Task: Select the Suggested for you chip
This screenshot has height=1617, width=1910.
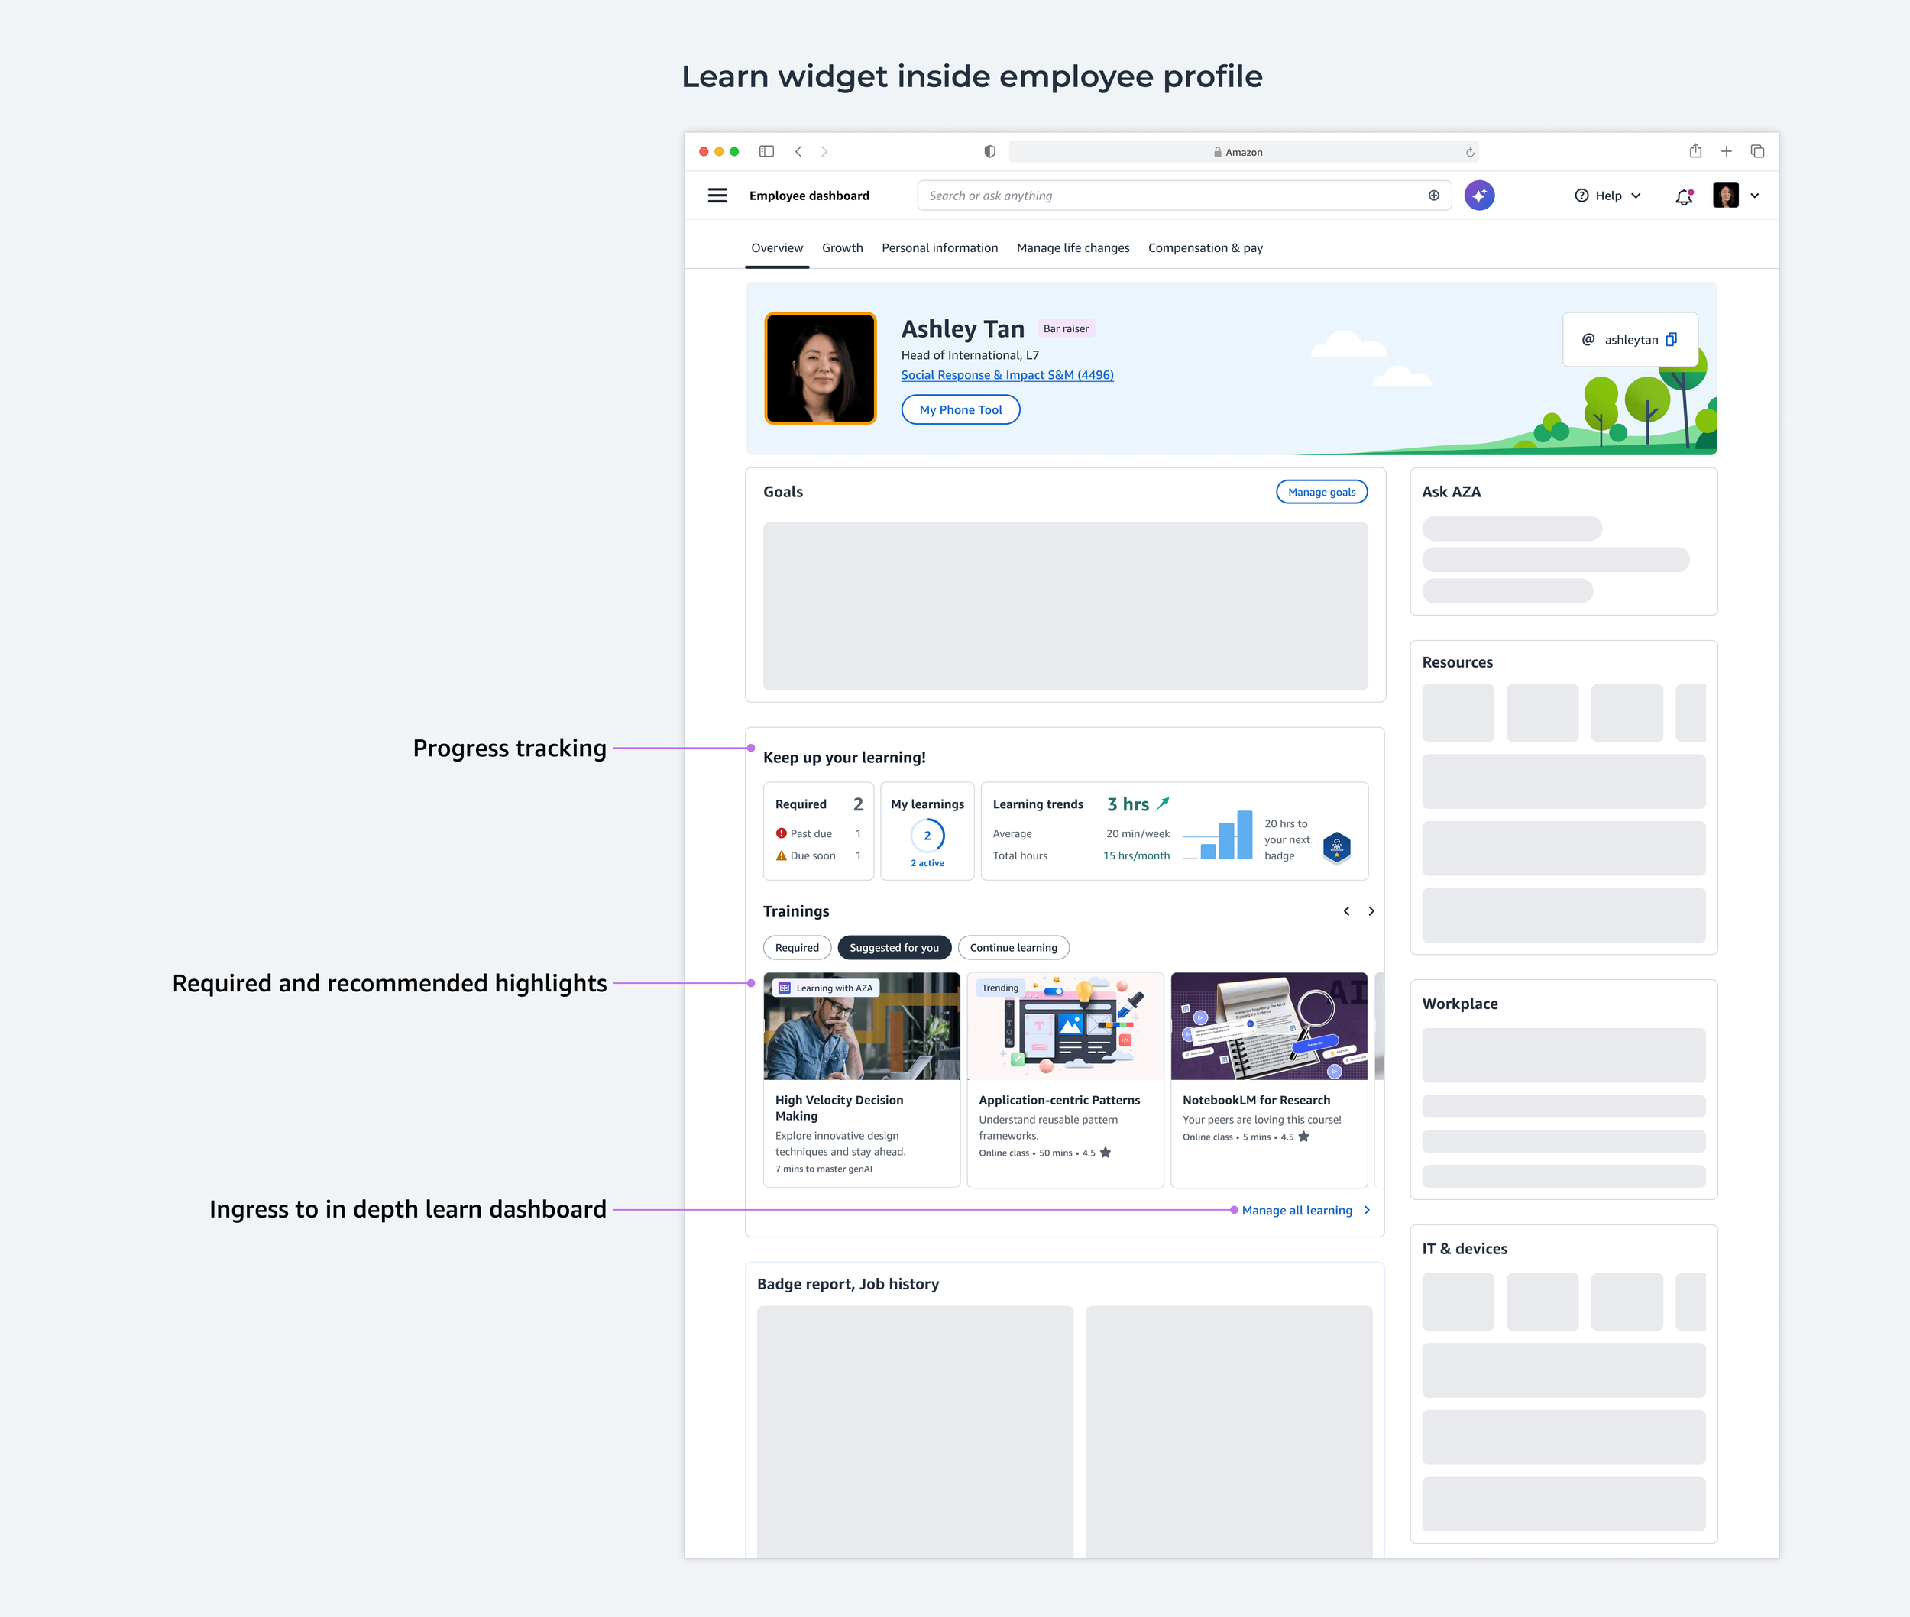Action: click(894, 948)
